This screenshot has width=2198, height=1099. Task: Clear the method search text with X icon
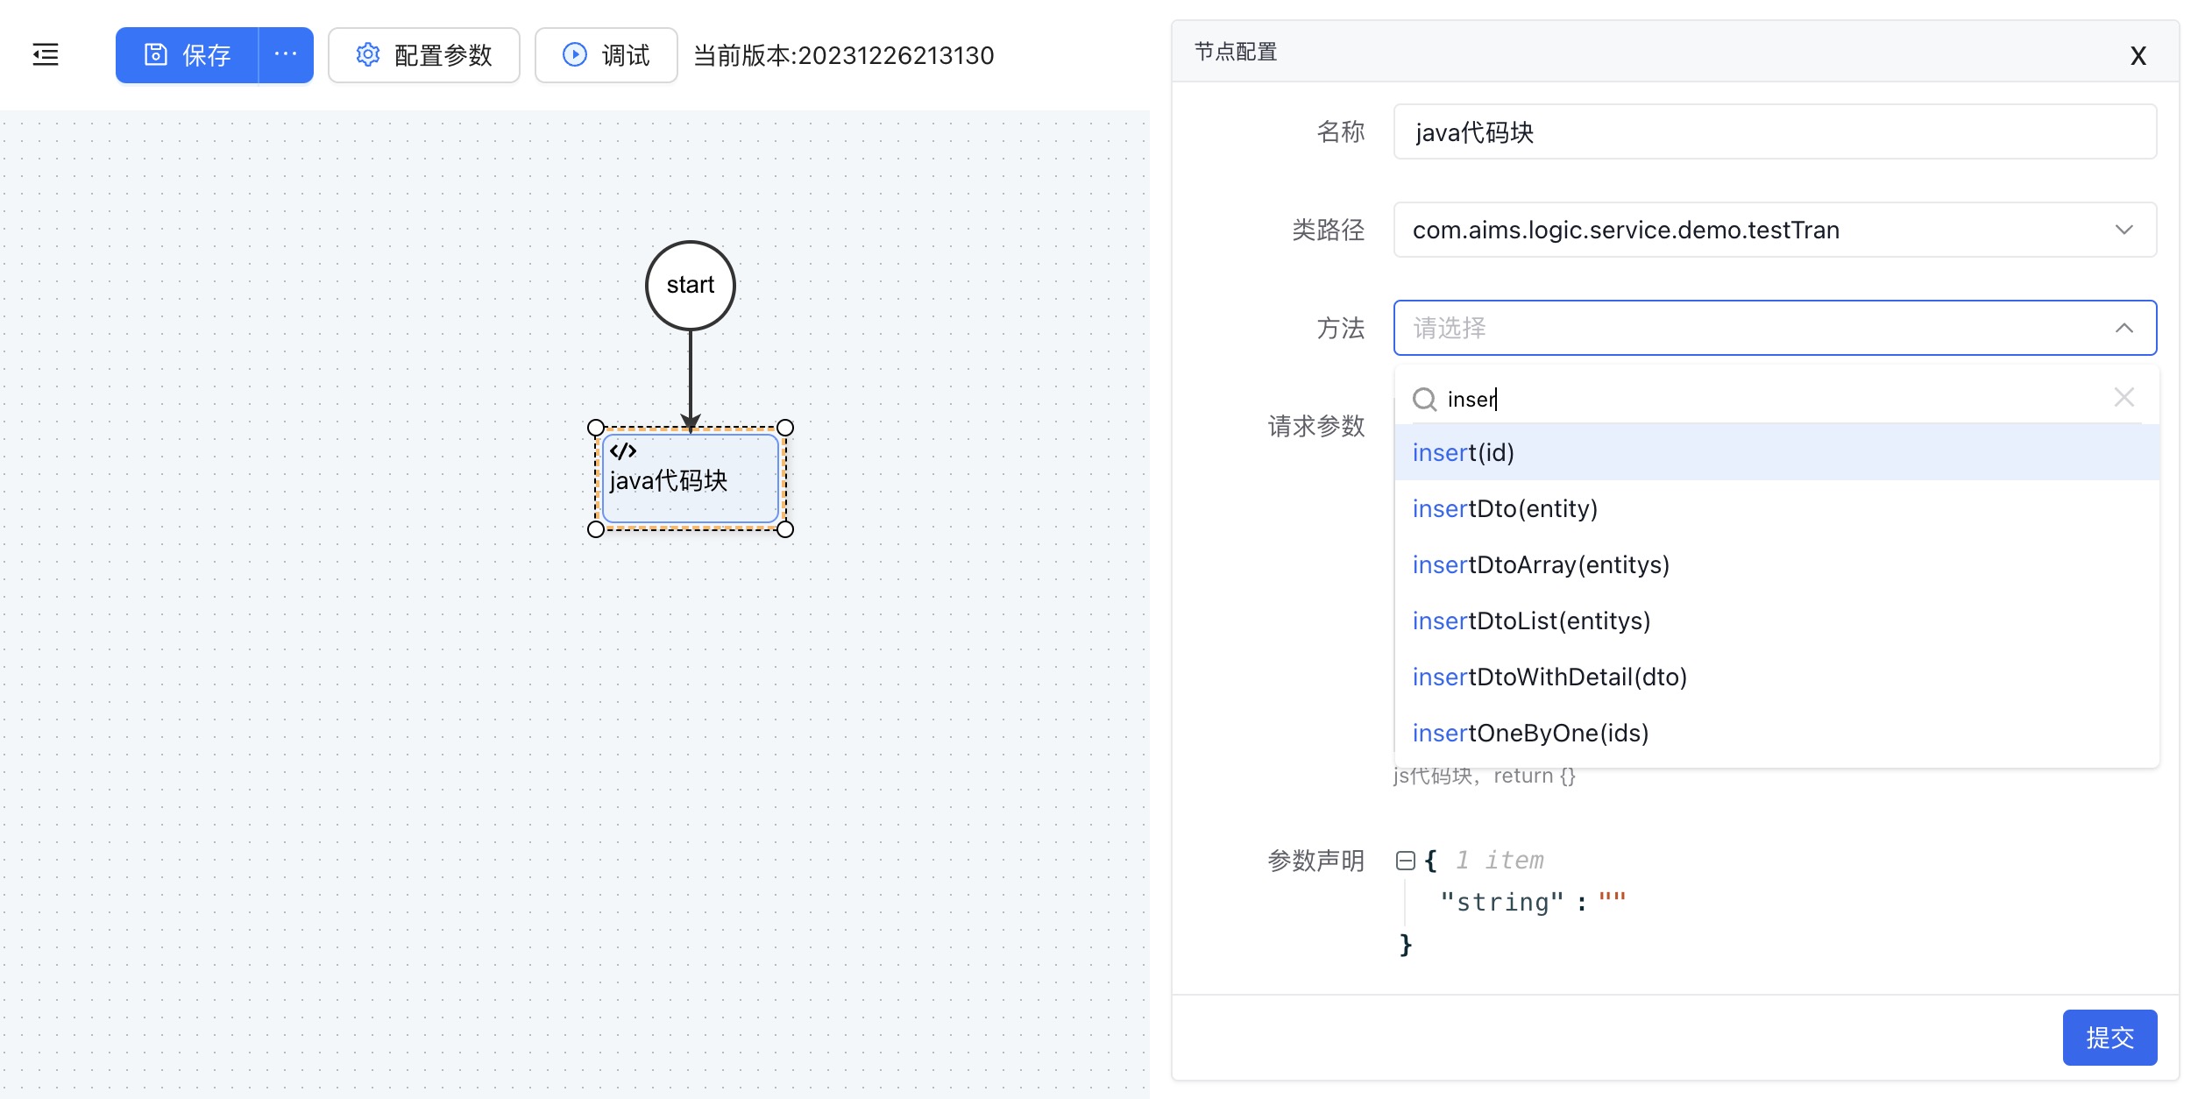tap(2124, 398)
